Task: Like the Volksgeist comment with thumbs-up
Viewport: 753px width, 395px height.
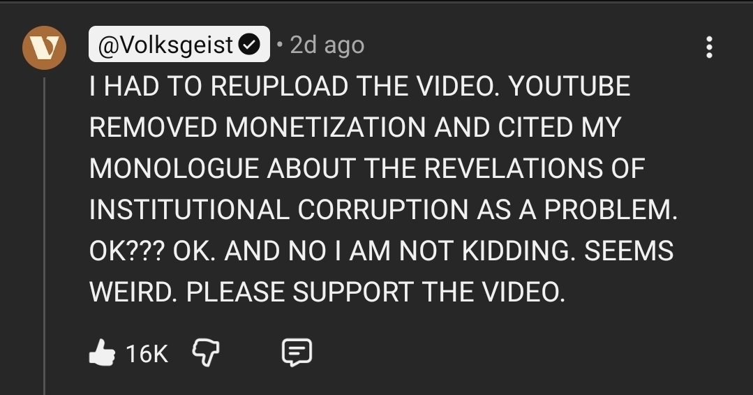Action: click(101, 354)
